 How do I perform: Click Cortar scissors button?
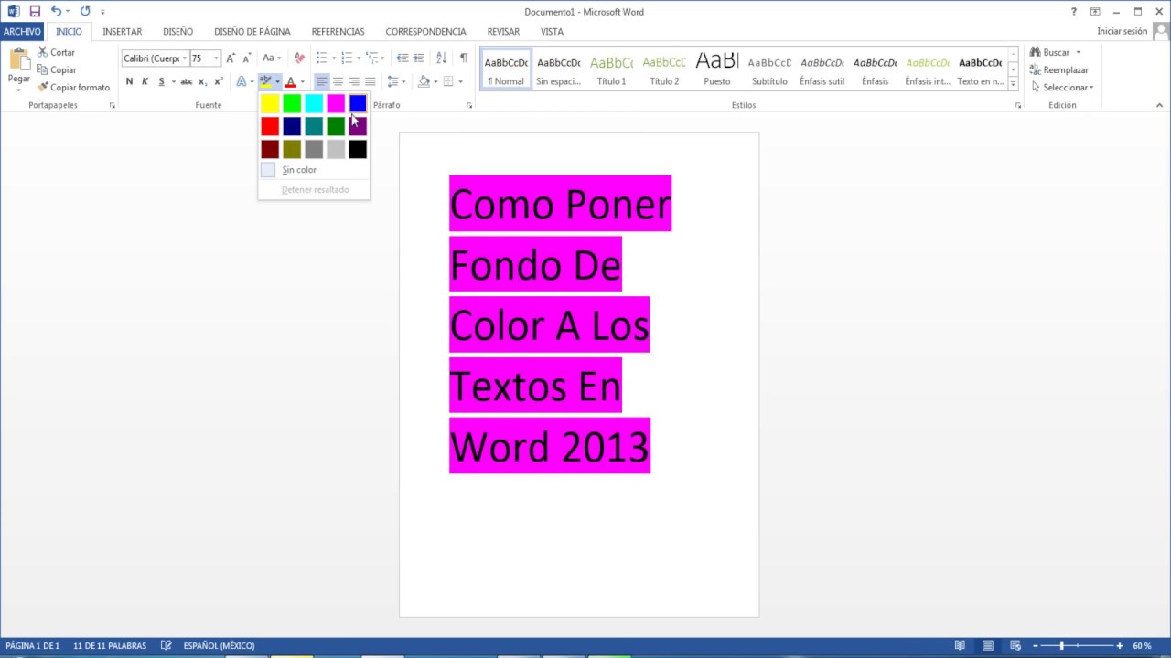tap(56, 53)
